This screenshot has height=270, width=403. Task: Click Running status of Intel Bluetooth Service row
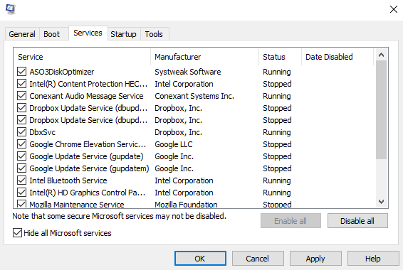277,180
